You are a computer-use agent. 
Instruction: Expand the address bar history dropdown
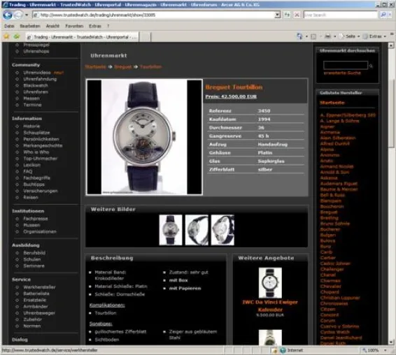[278, 15]
